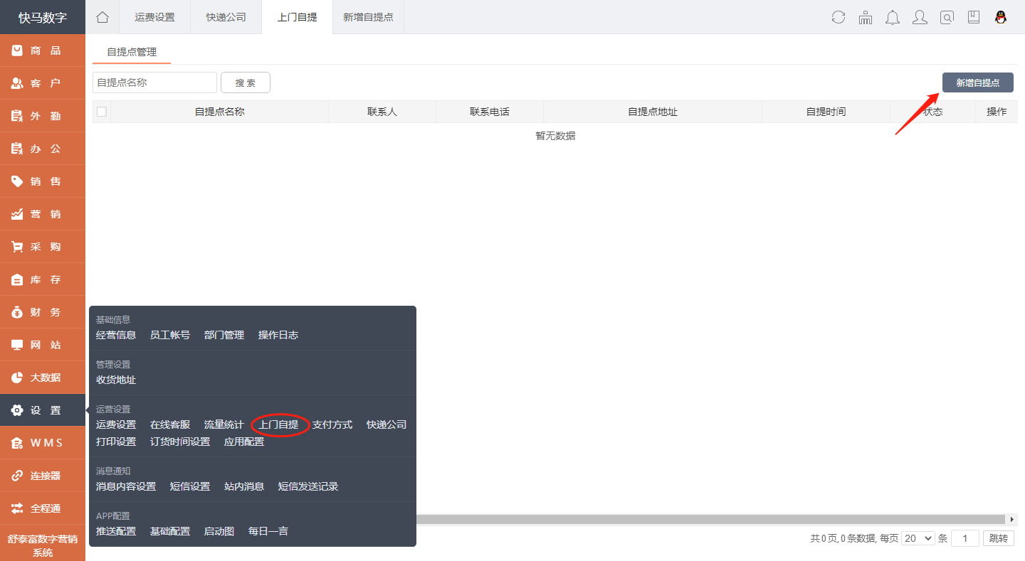Focus the 自提点名称 search input
This screenshot has width=1025, height=561.
(154, 82)
